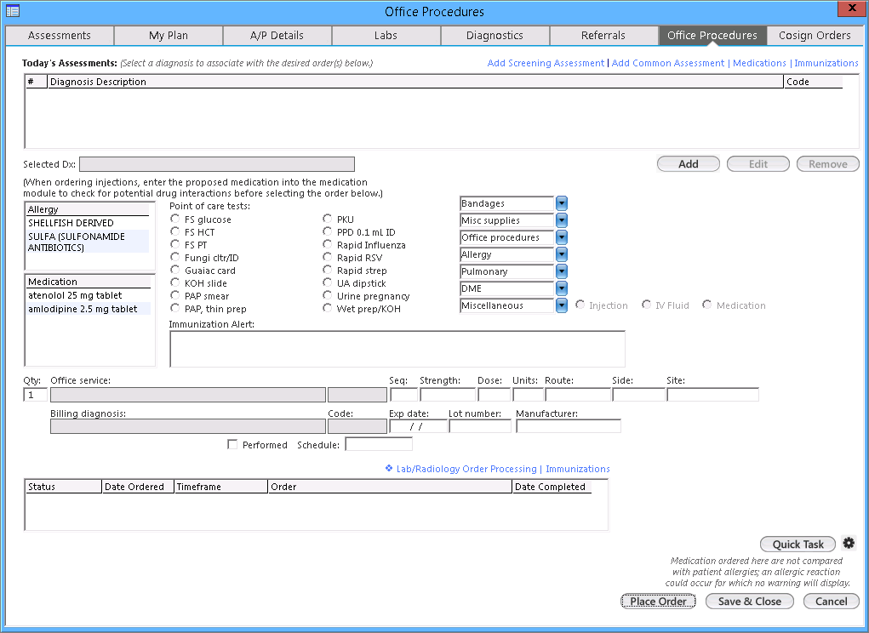Select the PPD 0.1 mL ID option

pyautogui.click(x=328, y=231)
